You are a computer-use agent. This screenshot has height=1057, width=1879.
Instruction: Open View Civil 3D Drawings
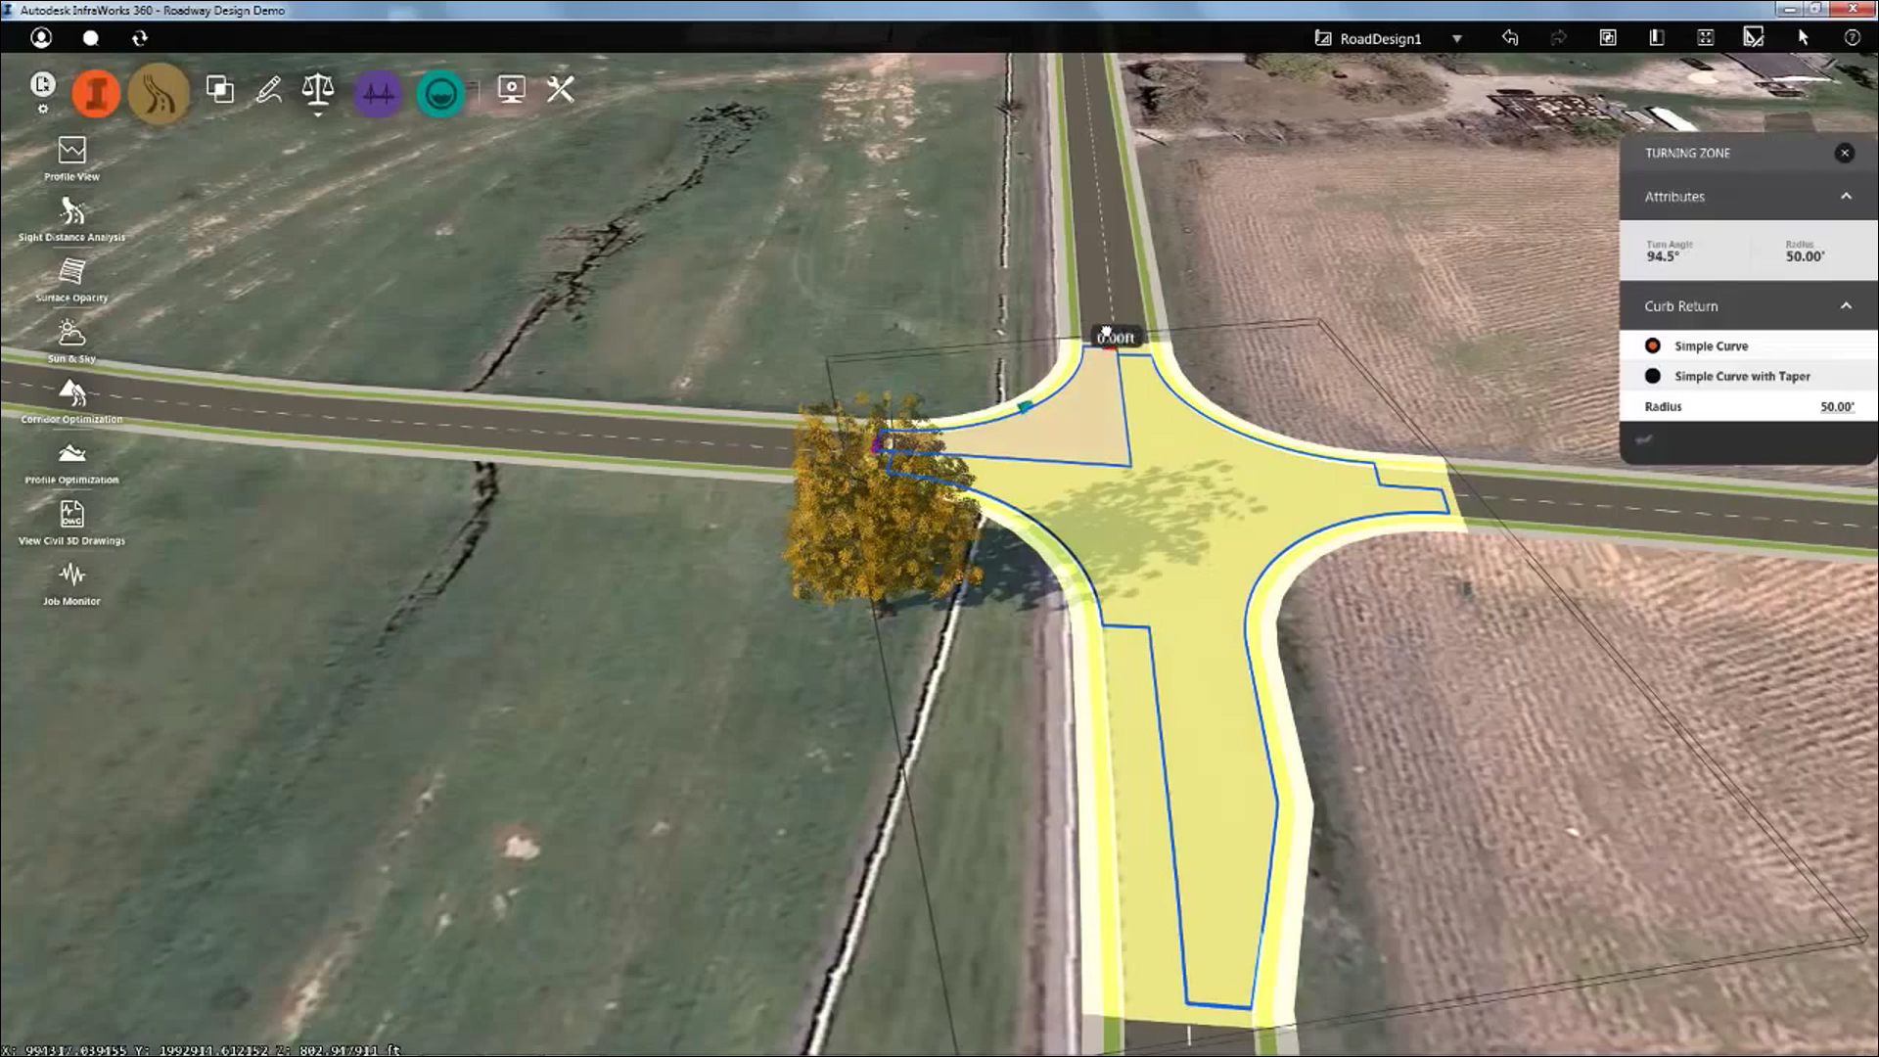(x=71, y=523)
